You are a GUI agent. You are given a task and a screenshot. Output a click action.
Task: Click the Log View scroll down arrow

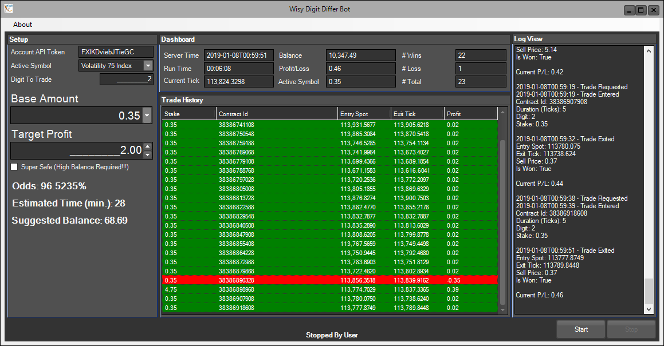pyautogui.click(x=649, y=309)
